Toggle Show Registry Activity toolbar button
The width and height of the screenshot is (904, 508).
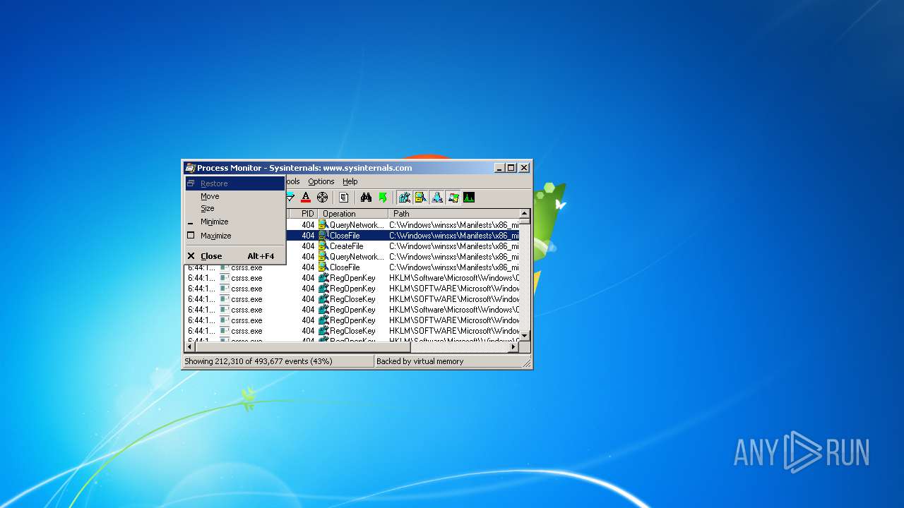[x=404, y=198]
